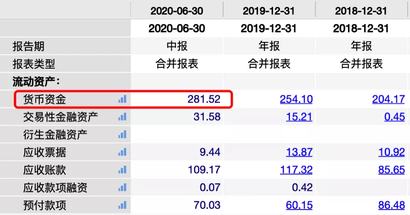Select the 应收款项融资 row label
Viewport: 410px width, 215px height.
(x=55, y=188)
